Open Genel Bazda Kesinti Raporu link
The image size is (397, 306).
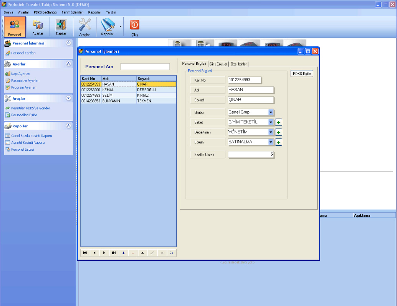click(31, 136)
